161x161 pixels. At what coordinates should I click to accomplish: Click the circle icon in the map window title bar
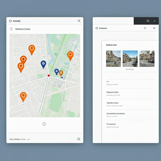click(x=10, y=21)
